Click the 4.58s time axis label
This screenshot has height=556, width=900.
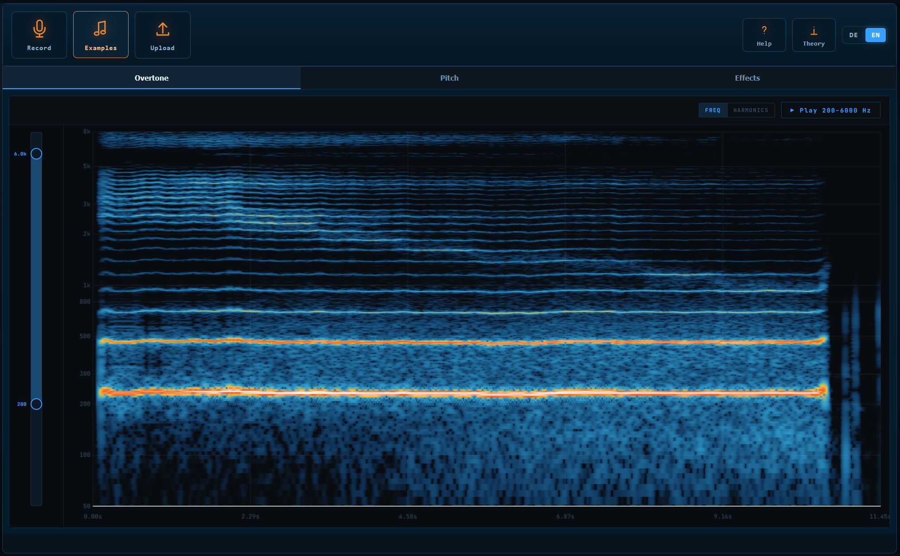[x=407, y=517]
